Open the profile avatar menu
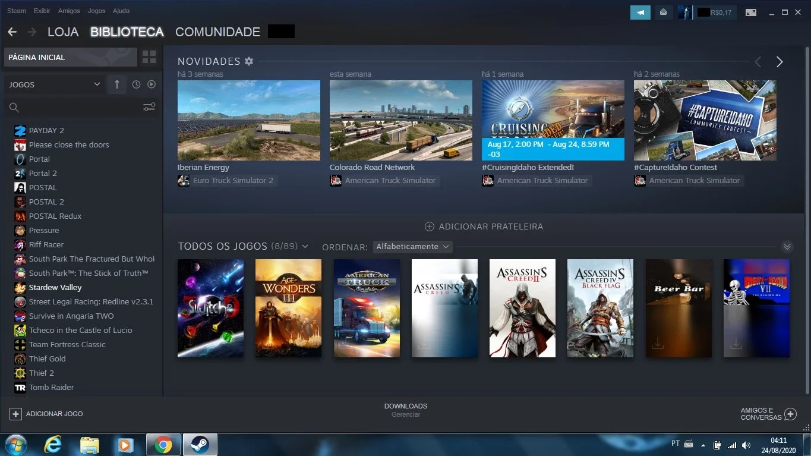The image size is (811, 456). pyautogui.click(x=685, y=12)
